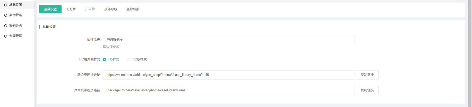Click the circle icon beside 基础设置 in sidebar
Screen dimensions: 472x107
6,5
